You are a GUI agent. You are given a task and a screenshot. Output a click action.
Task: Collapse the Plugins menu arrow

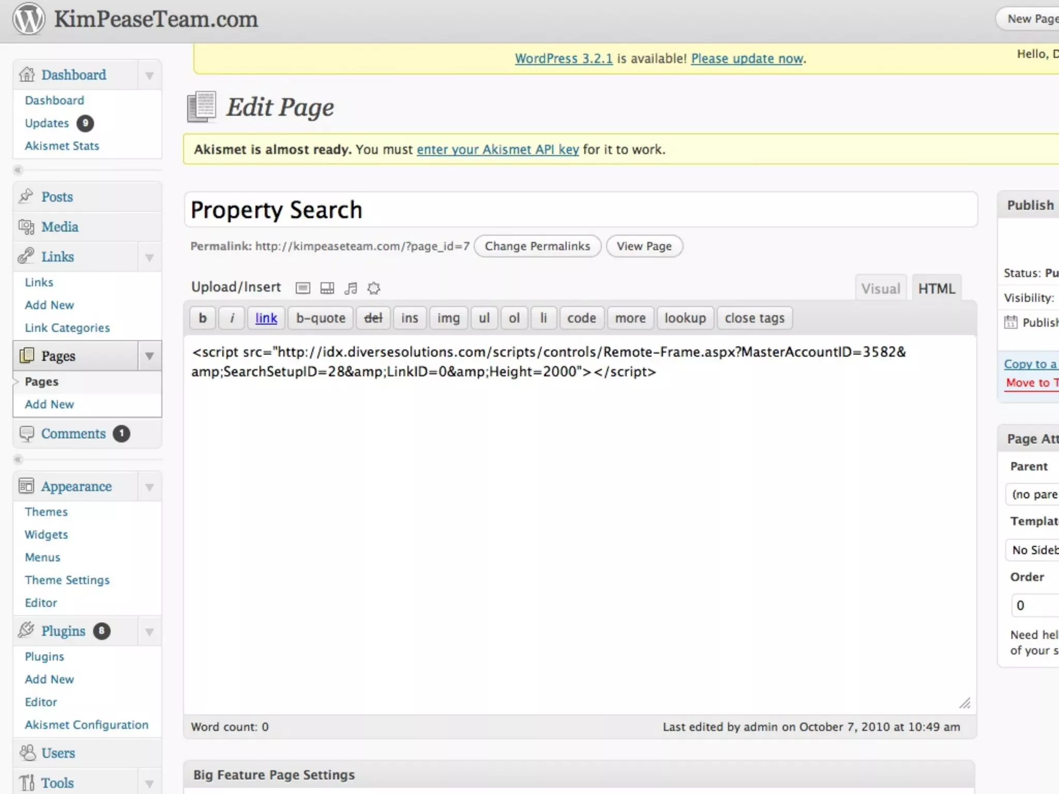(x=149, y=632)
